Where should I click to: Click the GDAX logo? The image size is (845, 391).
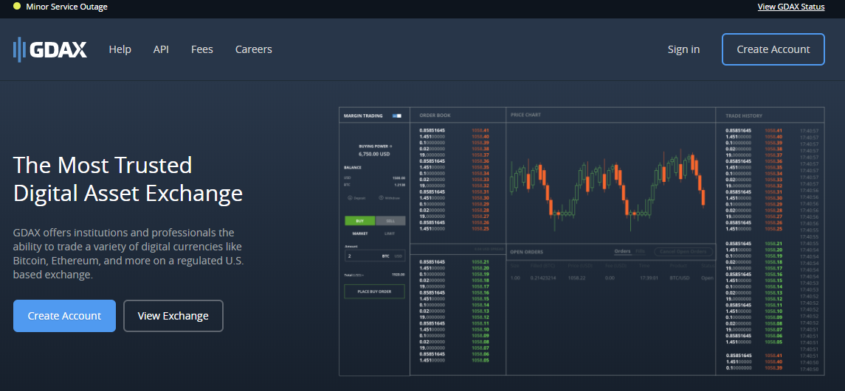[x=50, y=49]
